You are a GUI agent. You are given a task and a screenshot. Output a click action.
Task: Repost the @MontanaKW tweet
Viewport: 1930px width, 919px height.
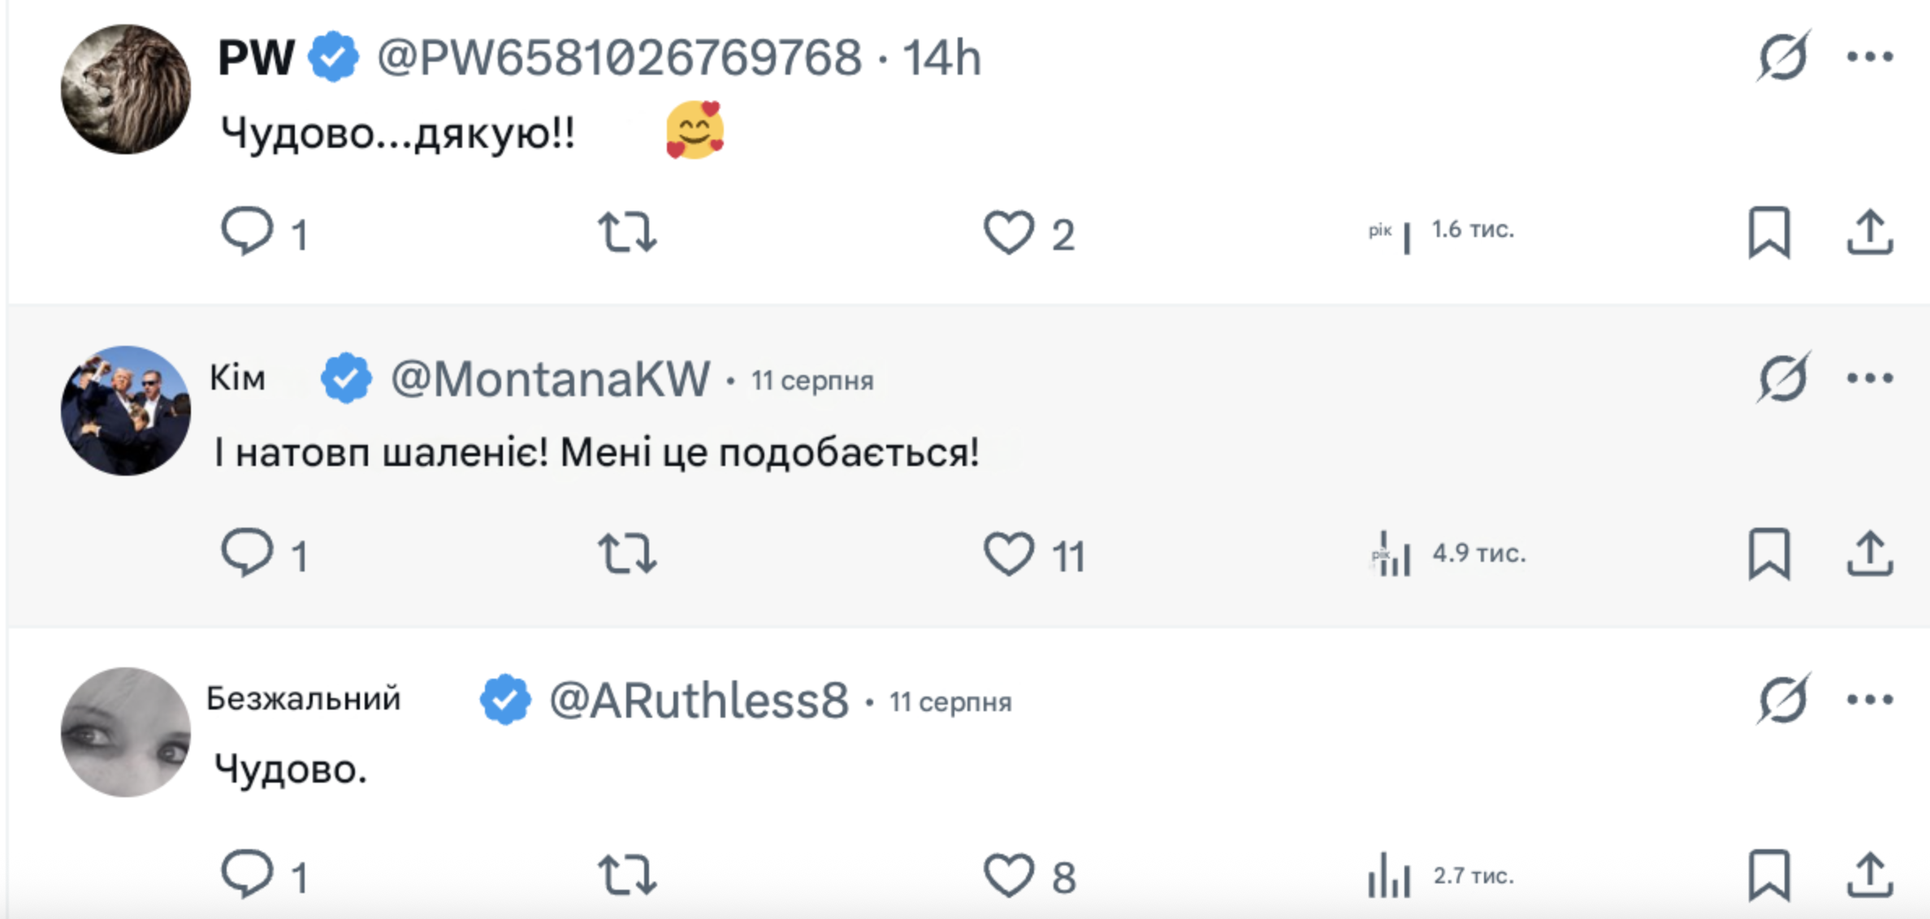627,554
